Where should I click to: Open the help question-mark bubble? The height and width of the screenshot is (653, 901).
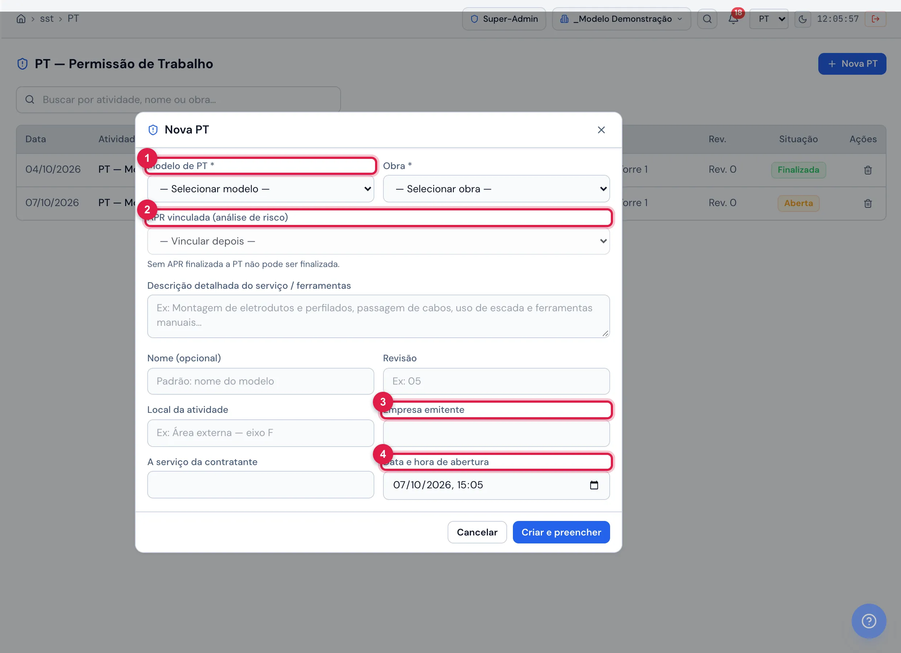tap(869, 621)
